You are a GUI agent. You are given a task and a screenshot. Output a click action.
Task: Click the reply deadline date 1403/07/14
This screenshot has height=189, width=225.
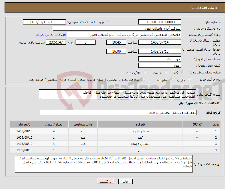pos(160,42)
